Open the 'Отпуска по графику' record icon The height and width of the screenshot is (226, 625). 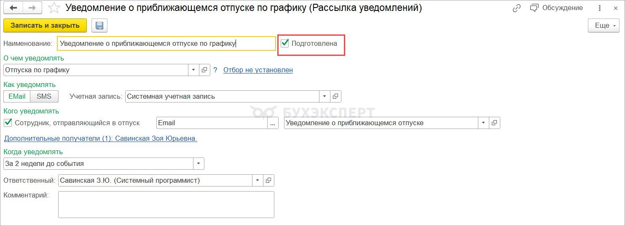point(205,70)
